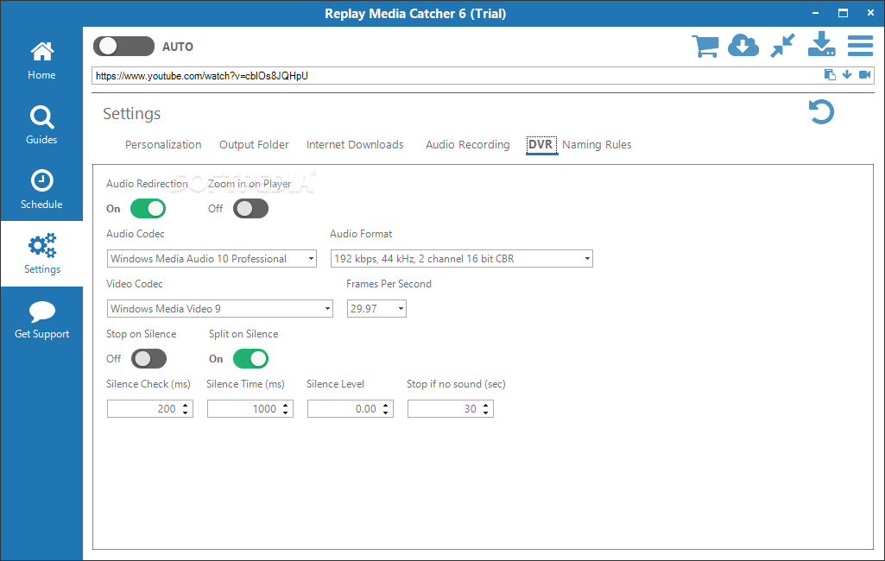Click the shopping cart purchase icon
885x561 pixels.
point(705,46)
